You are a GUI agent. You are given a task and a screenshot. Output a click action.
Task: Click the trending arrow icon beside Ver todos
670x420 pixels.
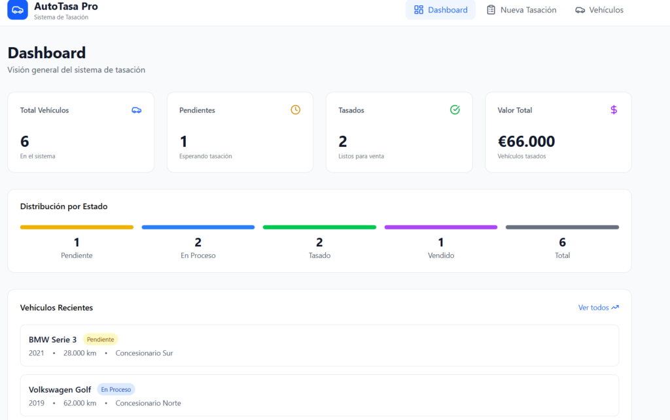click(x=615, y=308)
